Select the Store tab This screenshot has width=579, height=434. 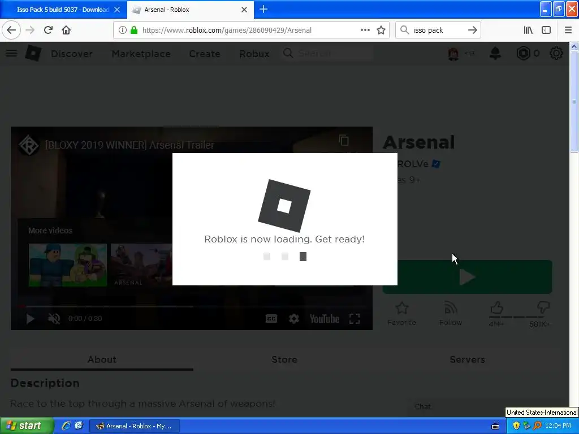(284, 359)
